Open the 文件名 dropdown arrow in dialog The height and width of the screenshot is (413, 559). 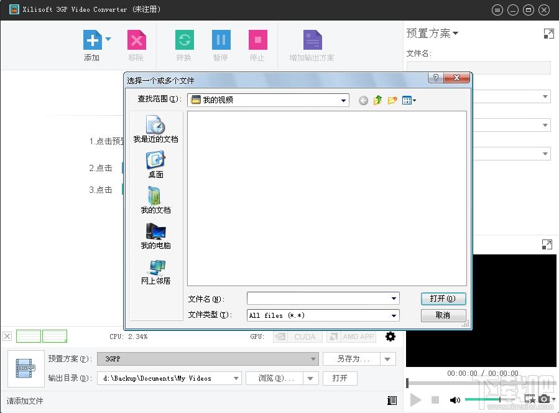coord(394,298)
